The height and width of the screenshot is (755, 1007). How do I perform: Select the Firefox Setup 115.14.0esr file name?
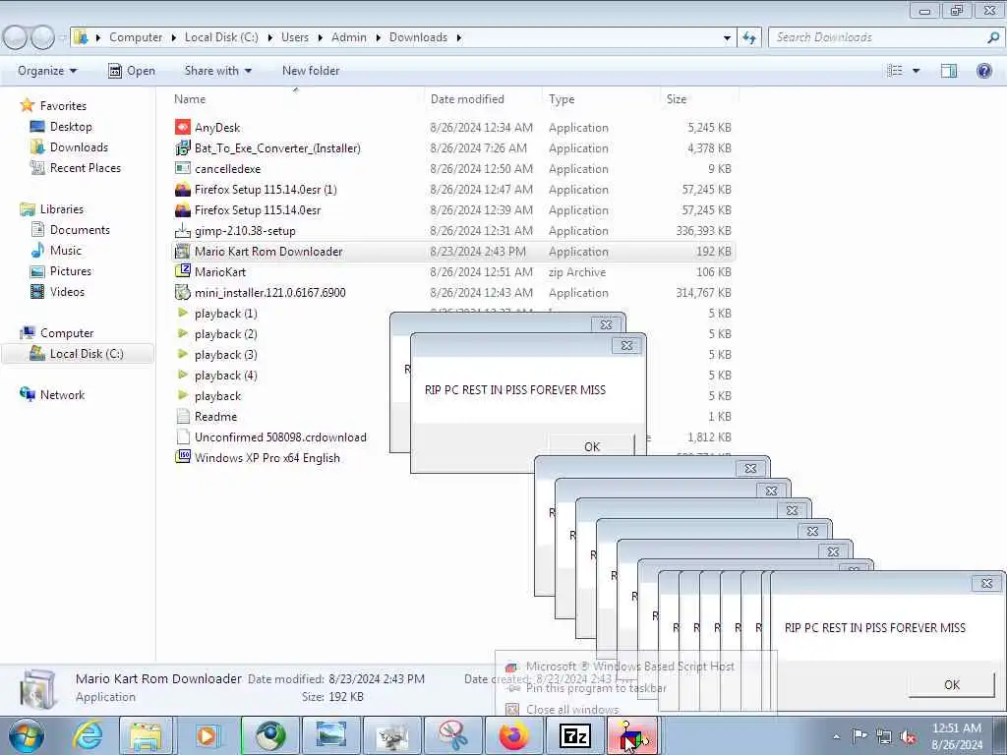(258, 210)
